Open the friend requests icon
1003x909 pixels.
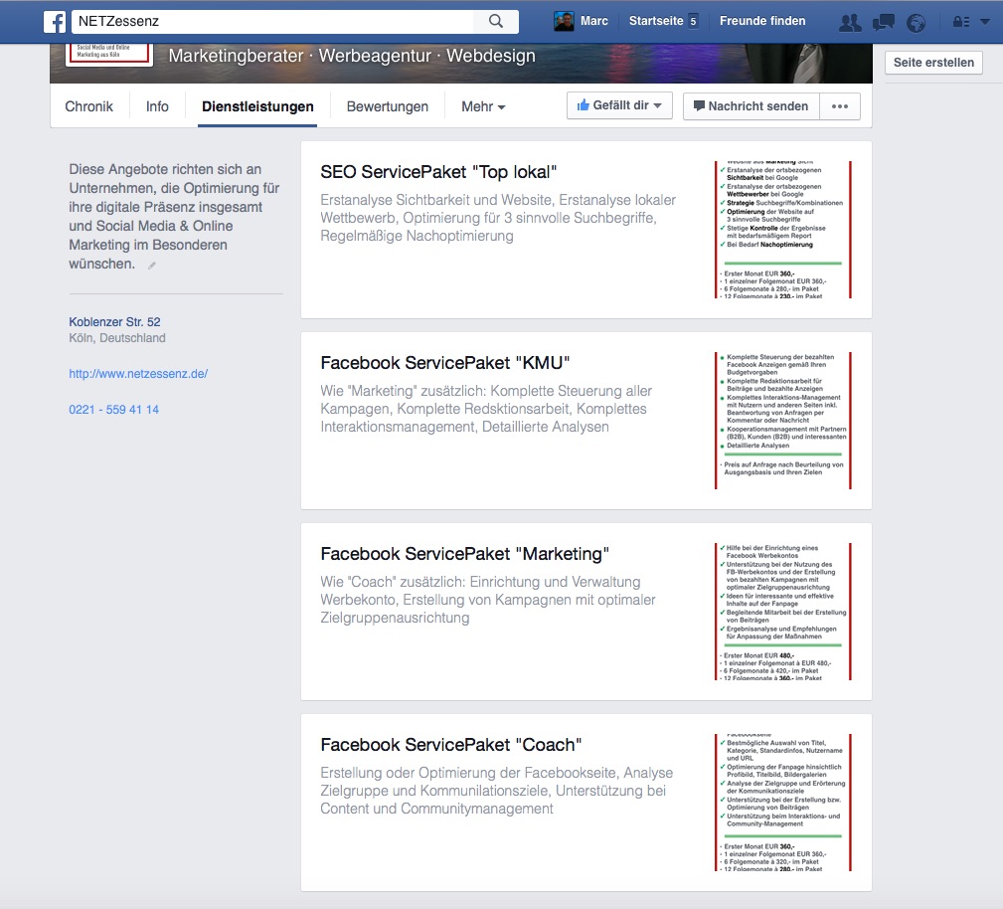pos(850,22)
